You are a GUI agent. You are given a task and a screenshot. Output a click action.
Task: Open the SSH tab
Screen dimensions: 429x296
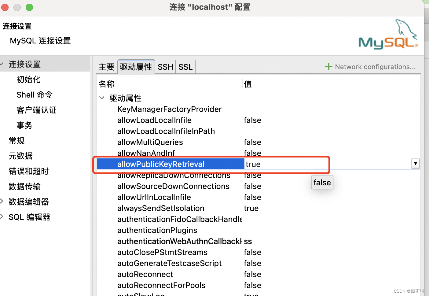coord(166,67)
